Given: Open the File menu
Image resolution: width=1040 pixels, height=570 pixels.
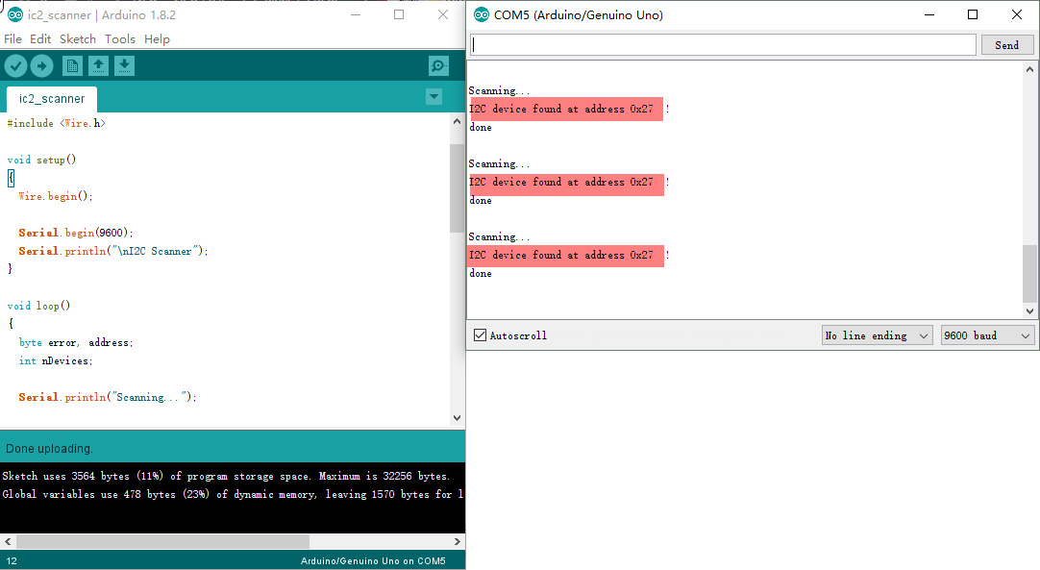Looking at the screenshot, I should [12, 39].
